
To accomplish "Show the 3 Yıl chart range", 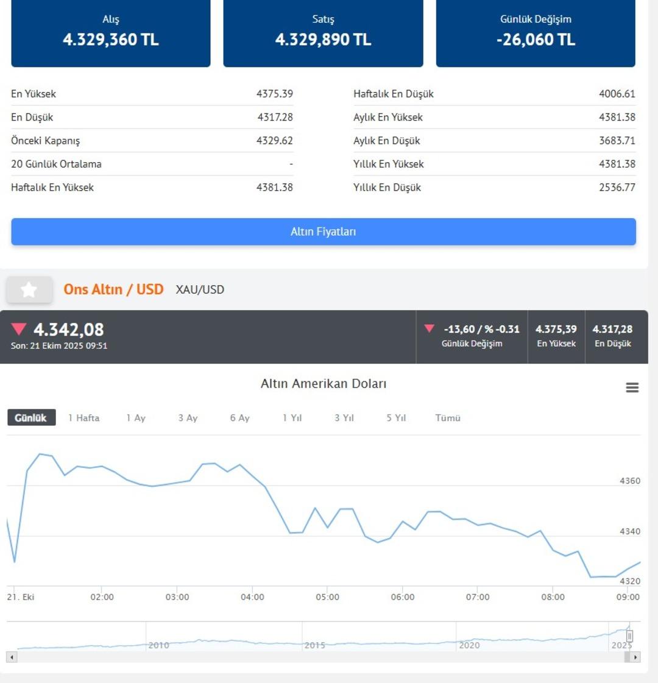I will point(344,418).
